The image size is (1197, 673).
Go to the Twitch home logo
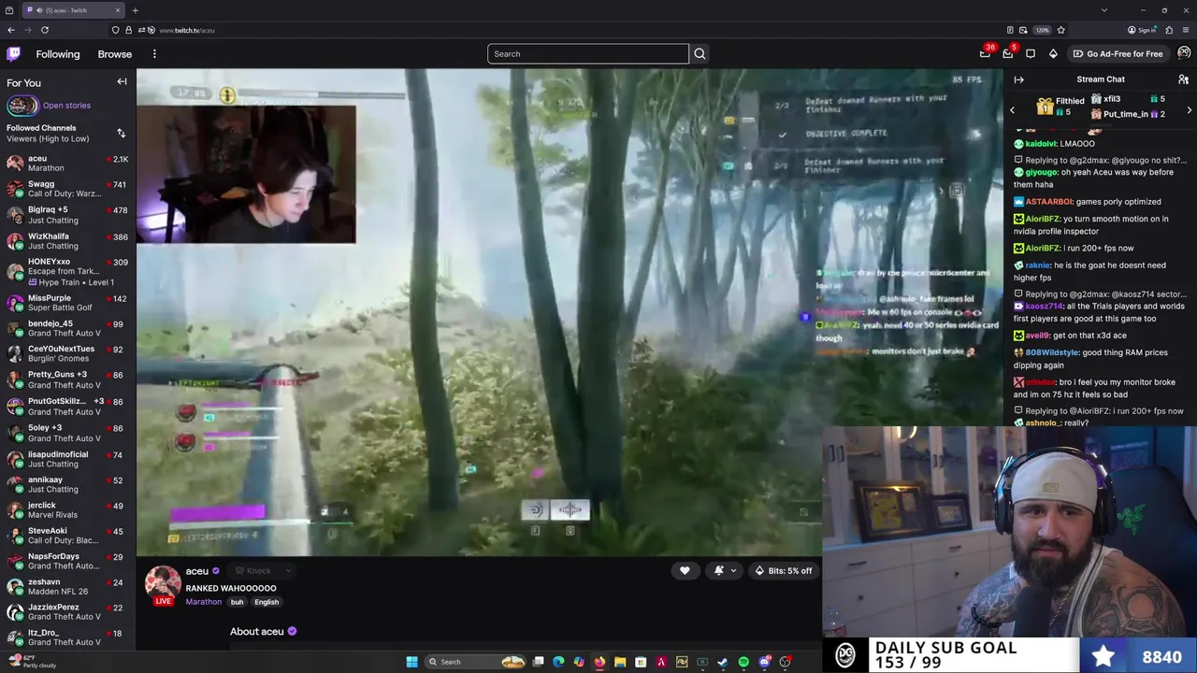13,54
